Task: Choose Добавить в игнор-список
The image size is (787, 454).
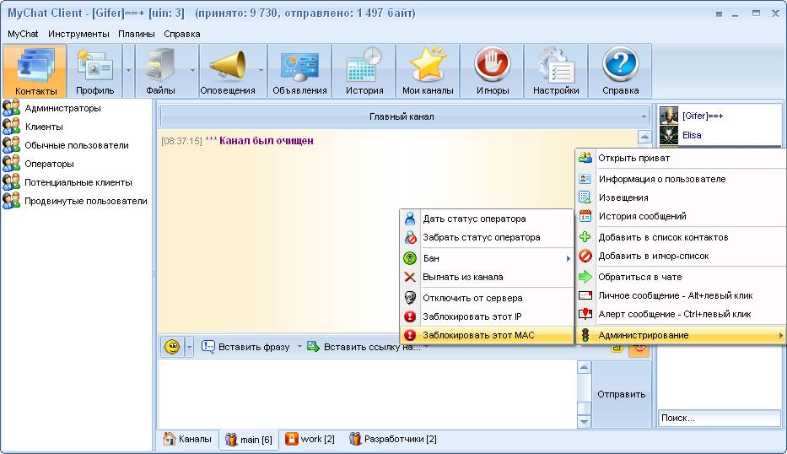Action: tap(681, 256)
